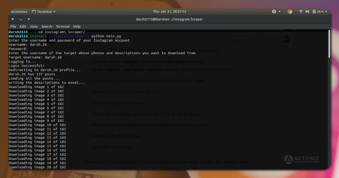Click the volume speaker icon
The width and height of the screenshot is (339, 178).
click(307, 12)
